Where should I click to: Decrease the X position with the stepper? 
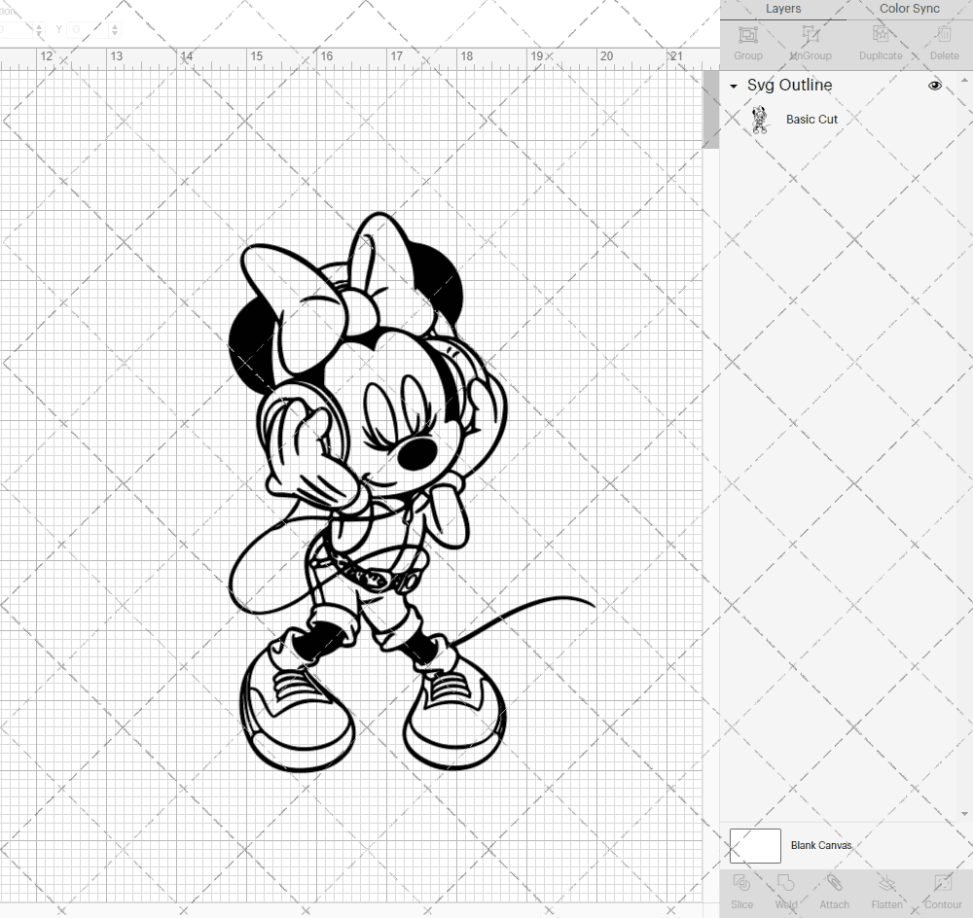coord(39,34)
